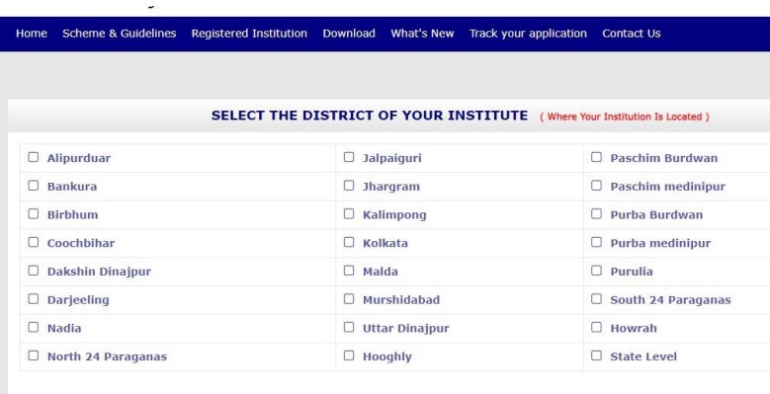Open Scheme & Guidelines menu

(x=120, y=34)
